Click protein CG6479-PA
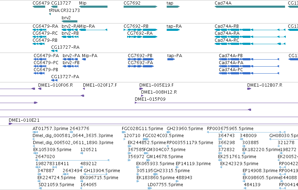The width and height of the screenshot is (298, 190). (40, 59)
